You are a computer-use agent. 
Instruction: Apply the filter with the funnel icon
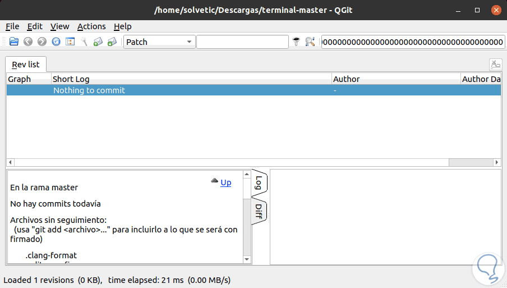pos(296,42)
